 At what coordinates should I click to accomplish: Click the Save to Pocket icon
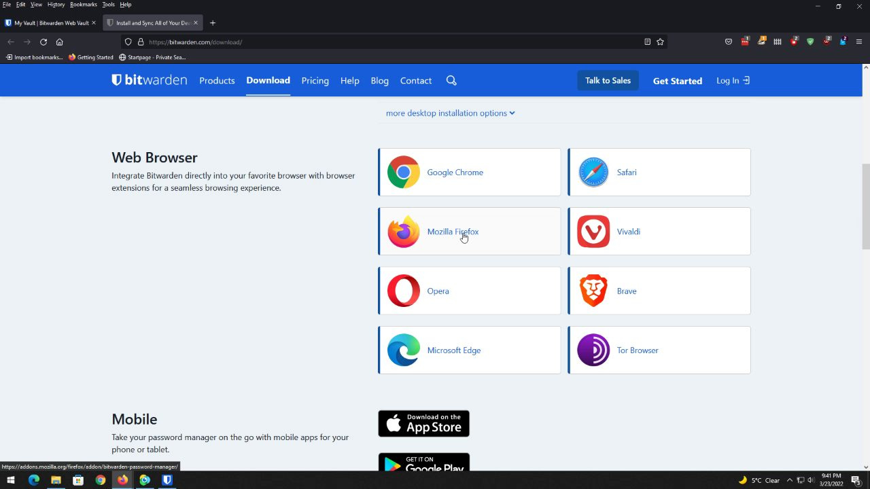point(729,42)
